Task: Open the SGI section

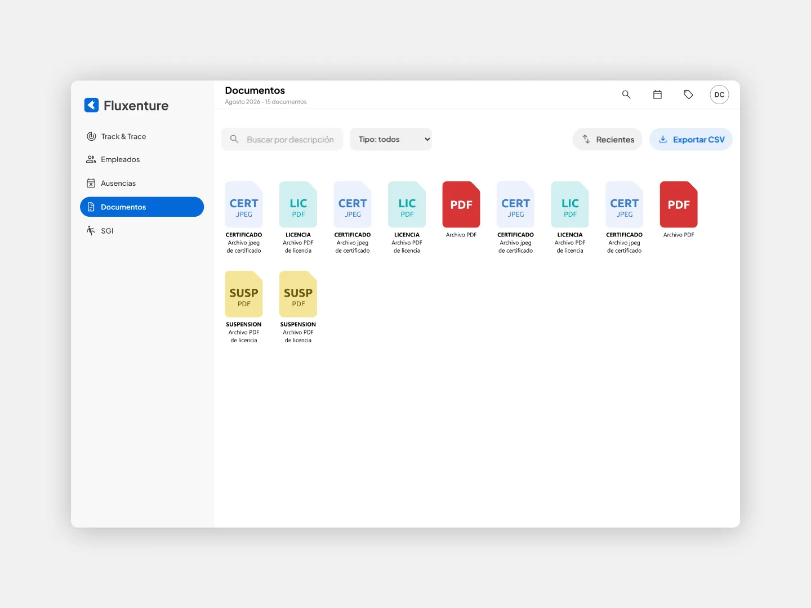Action: tap(142, 230)
